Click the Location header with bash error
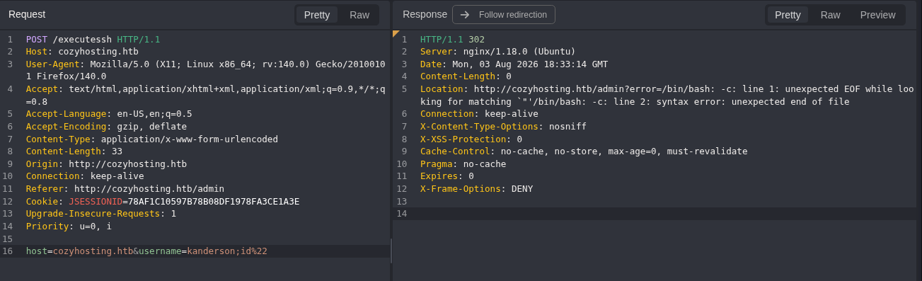922x281 pixels. tap(667, 96)
